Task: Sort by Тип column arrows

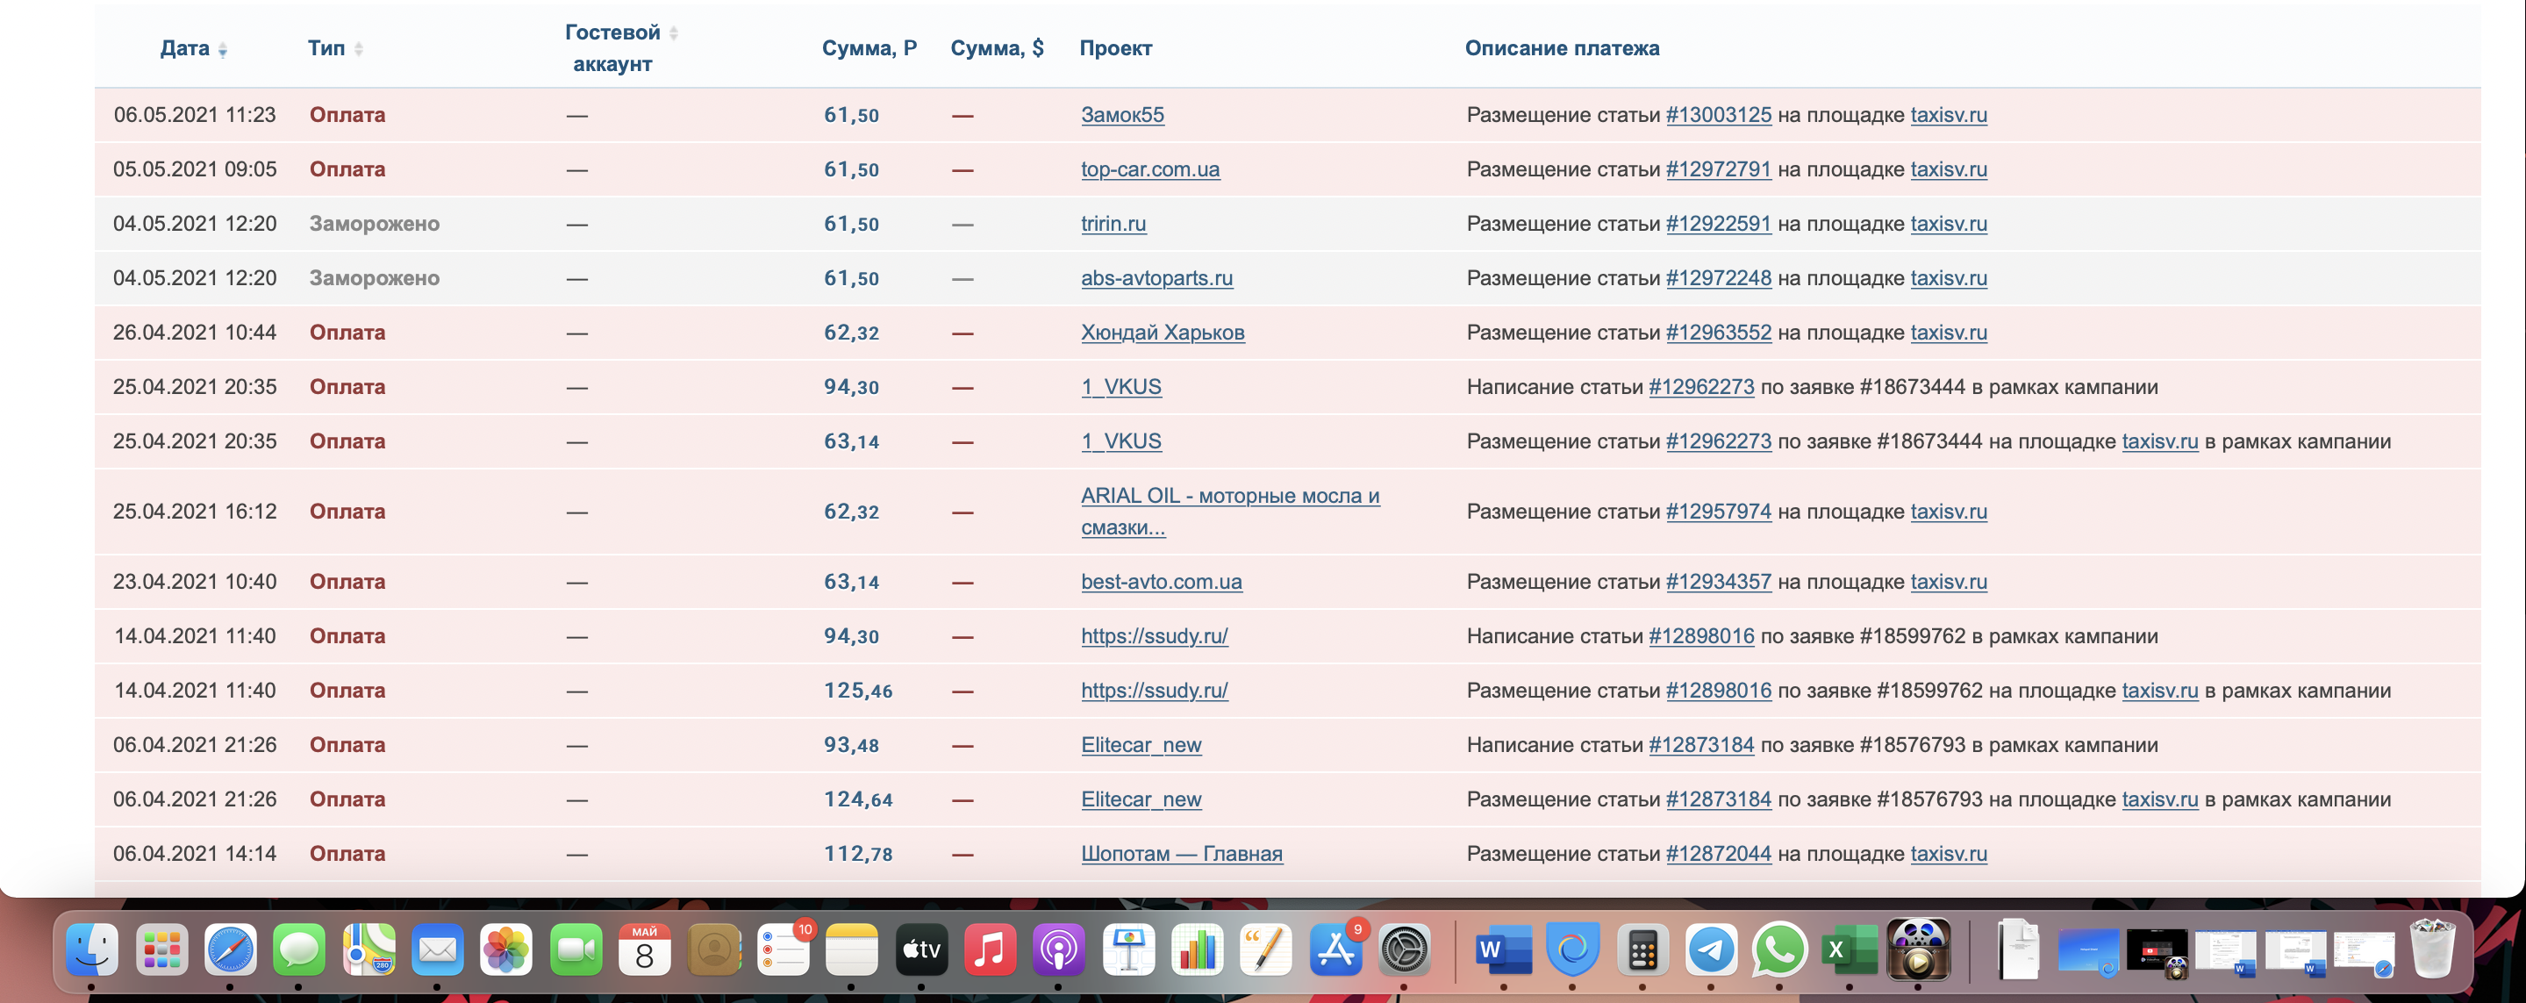Action: 358,49
